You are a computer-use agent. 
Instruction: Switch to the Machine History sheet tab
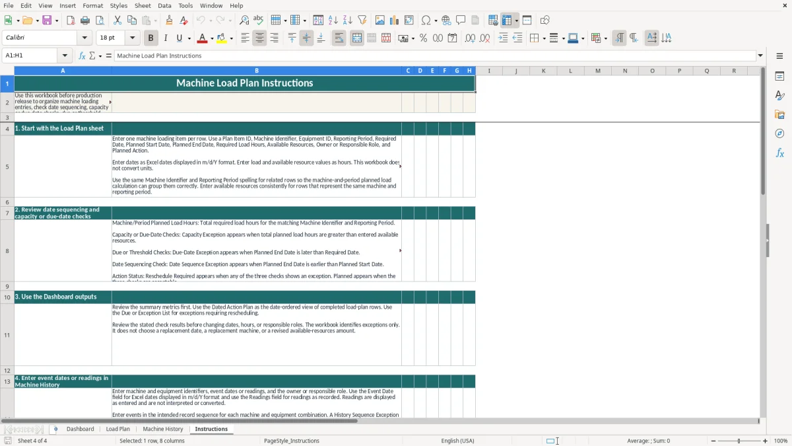(163, 429)
